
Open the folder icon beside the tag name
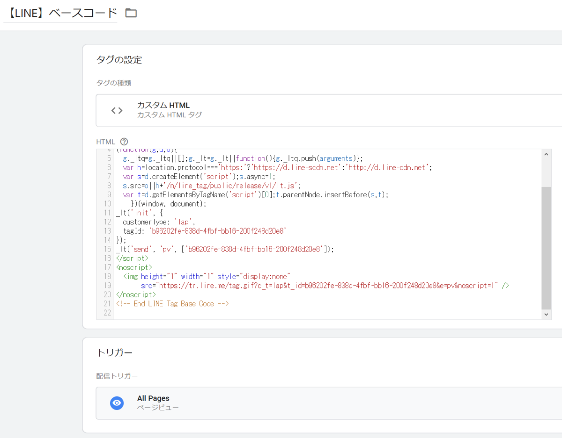[x=131, y=13]
